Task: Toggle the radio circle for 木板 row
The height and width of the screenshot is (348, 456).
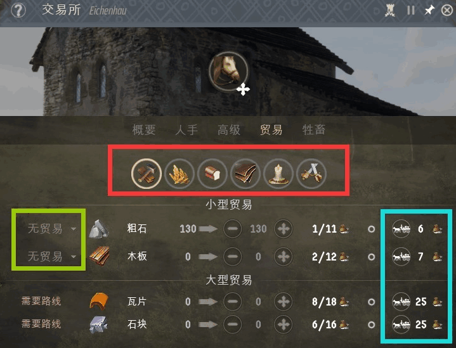Action: pyautogui.click(x=371, y=257)
